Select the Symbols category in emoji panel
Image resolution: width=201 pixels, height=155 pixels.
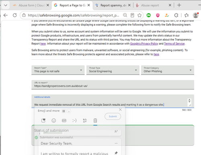tap(85, 121)
